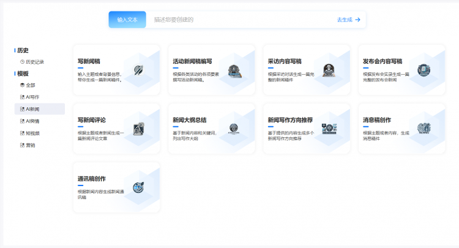Click the 新闻大纲总结 card icon
Image resolution: width=459 pixels, height=248 pixels.
234,129
